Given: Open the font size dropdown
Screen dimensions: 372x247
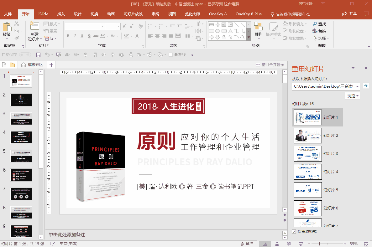Looking at the screenshot, I should click(x=118, y=26).
